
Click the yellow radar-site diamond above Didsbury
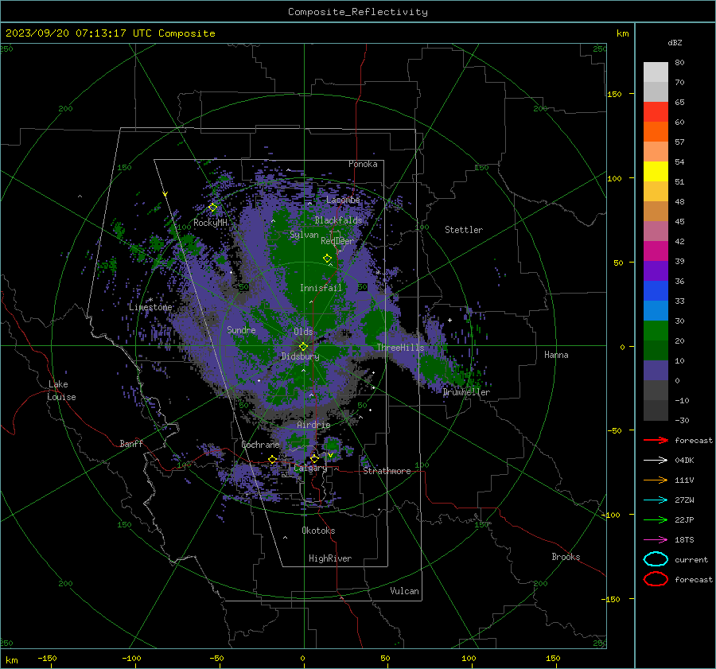point(303,347)
